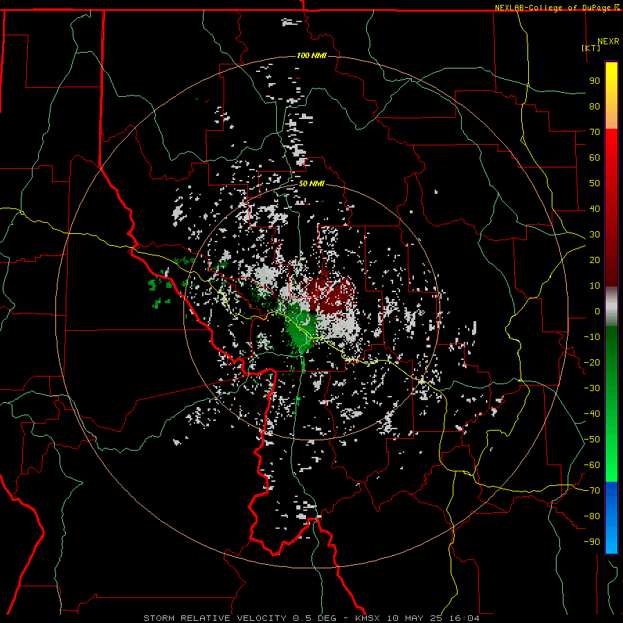Image resolution: width=623 pixels, height=623 pixels.
Task: Click the 100 NMI range ring label
Action: tap(311, 55)
